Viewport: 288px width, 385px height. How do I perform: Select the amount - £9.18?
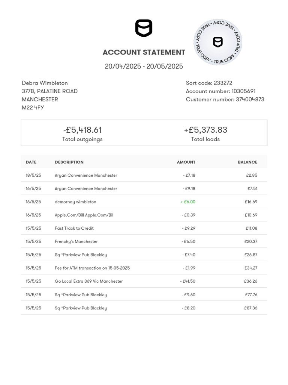189,189
